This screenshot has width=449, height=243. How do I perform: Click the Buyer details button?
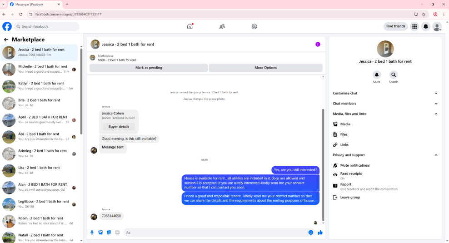coord(119,127)
